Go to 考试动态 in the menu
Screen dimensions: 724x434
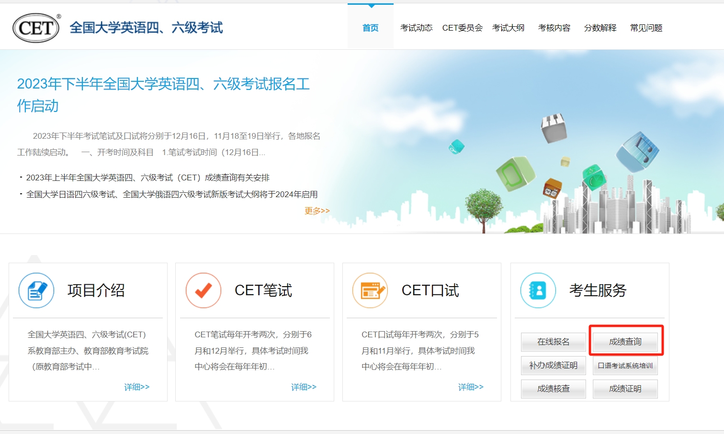pyautogui.click(x=416, y=28)
